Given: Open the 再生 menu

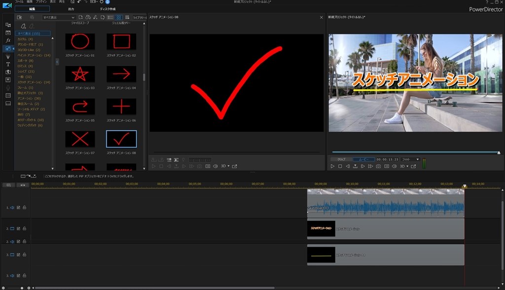Looking at the screenshot, I should 62,1.
